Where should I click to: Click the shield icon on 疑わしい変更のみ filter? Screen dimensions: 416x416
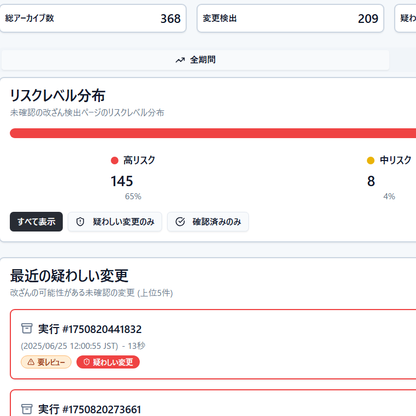pos(80,222)
